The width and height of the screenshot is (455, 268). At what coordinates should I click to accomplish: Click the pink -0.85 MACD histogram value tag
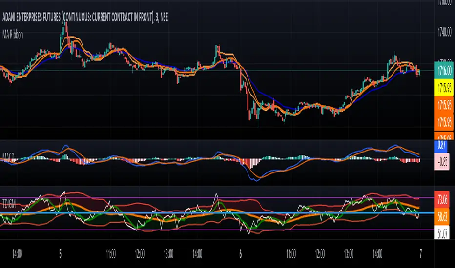(443, 163)
